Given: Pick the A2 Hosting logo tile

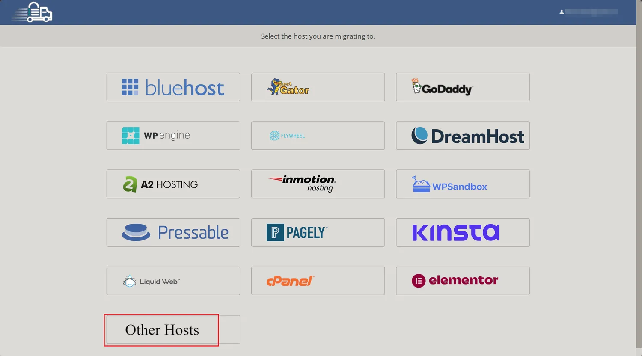Looking at the screenshot, I should coord(173,184).
